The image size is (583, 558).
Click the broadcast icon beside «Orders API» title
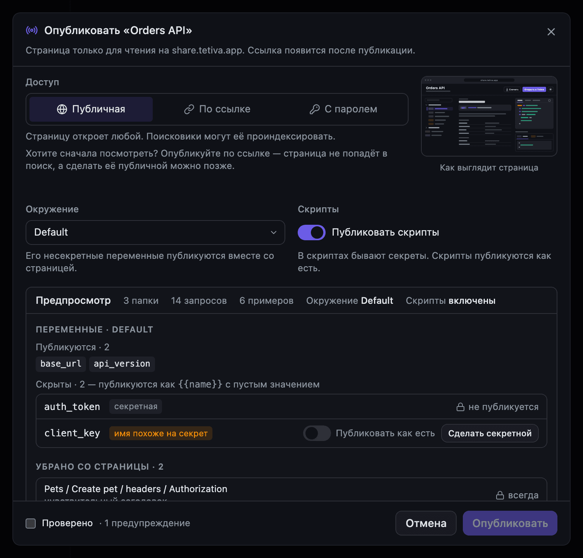(x=32, y=30)
